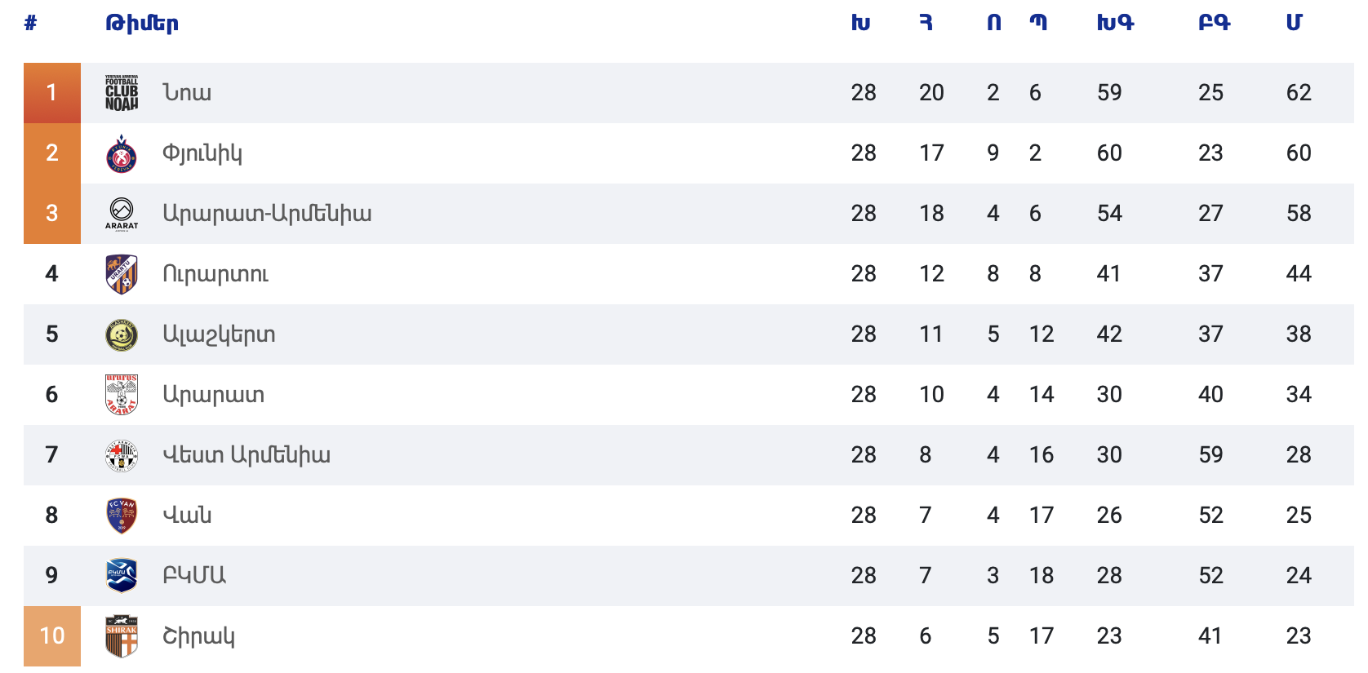Click the Shirak striped club badge

point(122,636)
